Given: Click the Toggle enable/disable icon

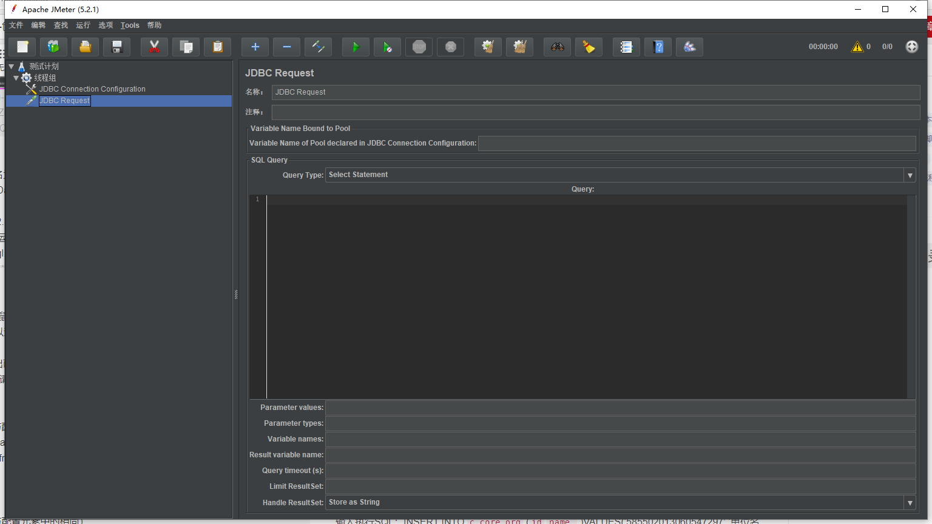Looking at the screenshot, I should tap(319, 47).
